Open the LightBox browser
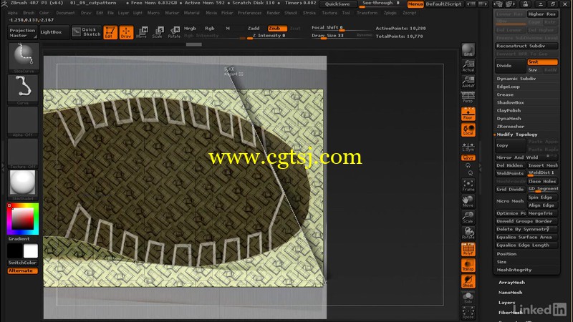The image size is (573, 322). [x=51, y=32]
